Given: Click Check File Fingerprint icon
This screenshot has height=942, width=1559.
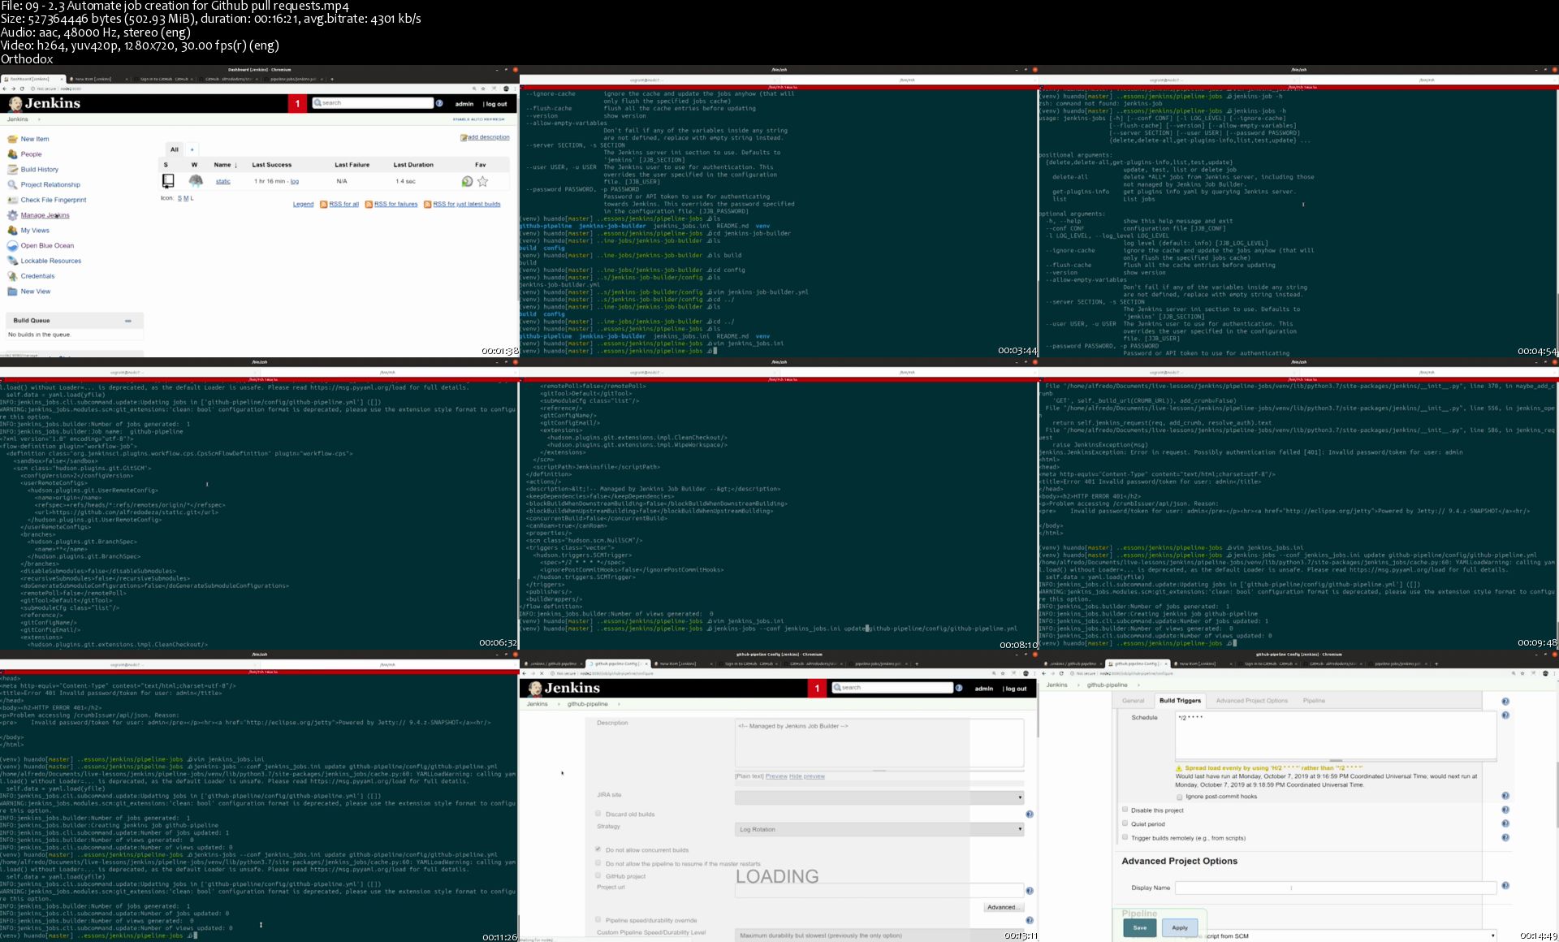Looking at the screenshot, I should point(12,200).
